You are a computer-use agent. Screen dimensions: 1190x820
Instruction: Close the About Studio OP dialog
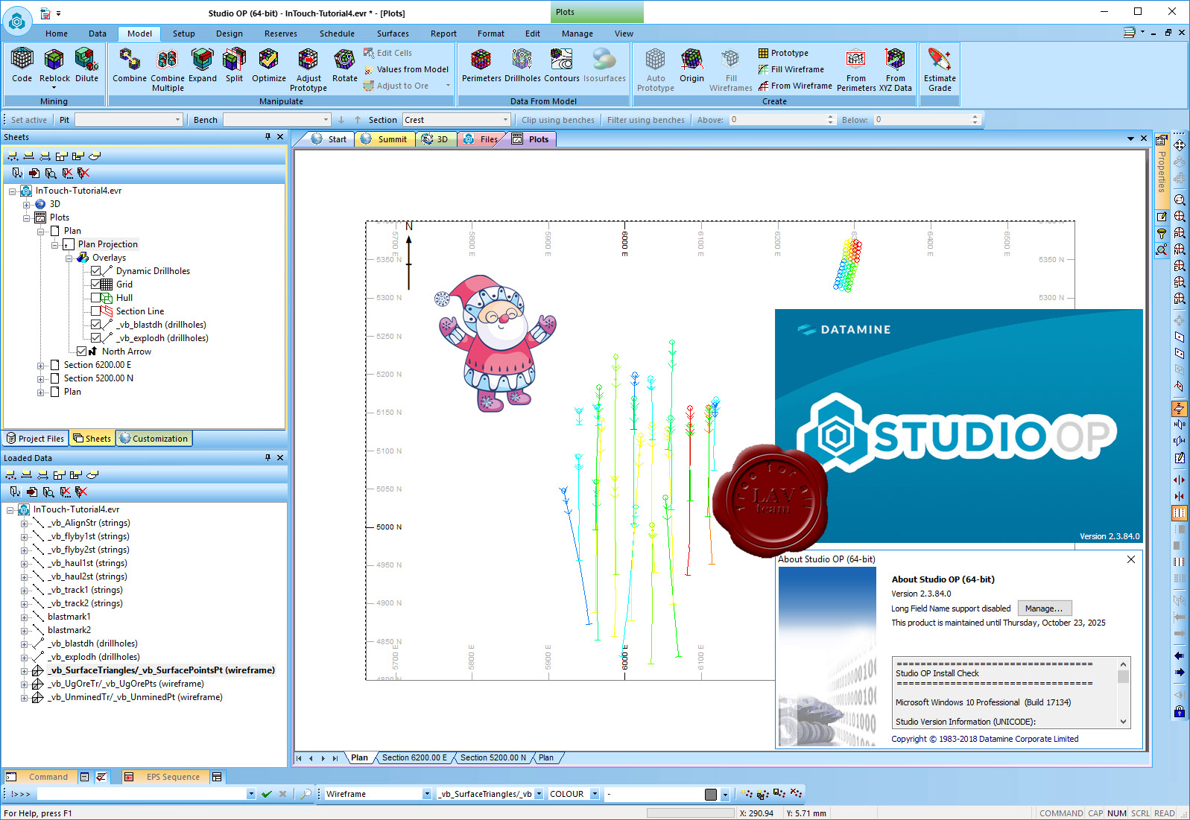[x=1130, y=559]
